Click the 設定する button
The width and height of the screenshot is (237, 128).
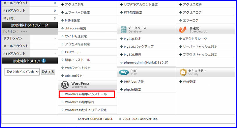pyautogui.click(x=48, y=72)
